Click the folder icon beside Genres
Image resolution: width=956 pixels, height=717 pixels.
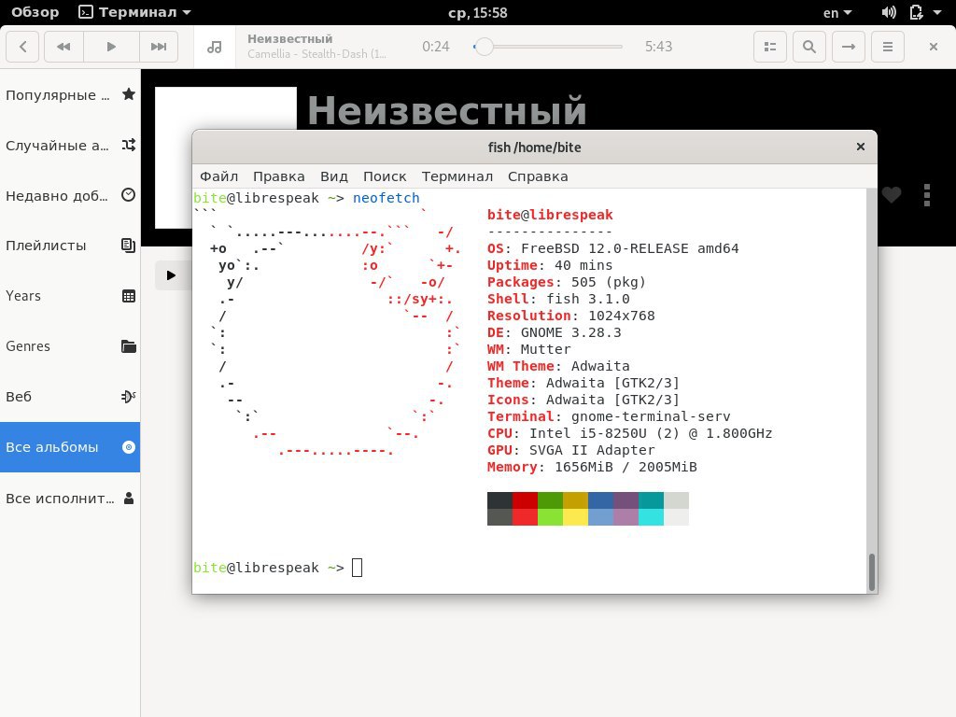(x=129, y=346)
